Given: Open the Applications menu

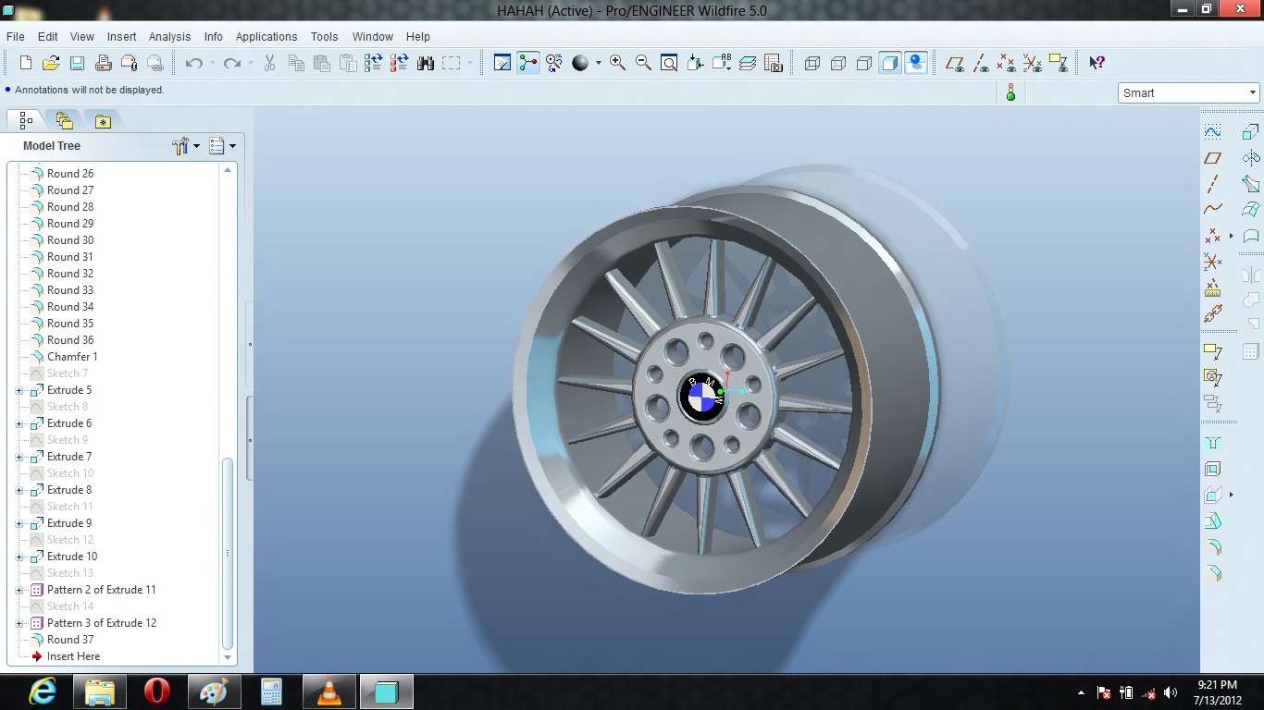Looking at the screenshot, I should (x=266, y=37).
